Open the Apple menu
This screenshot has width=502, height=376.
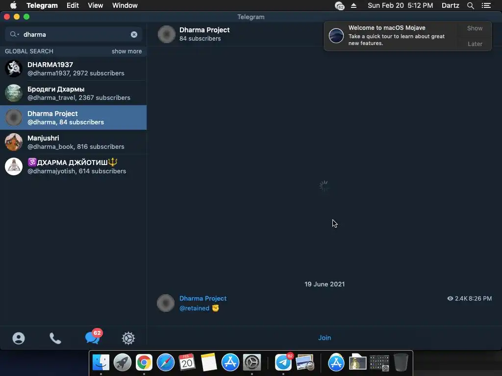(13, 5)
